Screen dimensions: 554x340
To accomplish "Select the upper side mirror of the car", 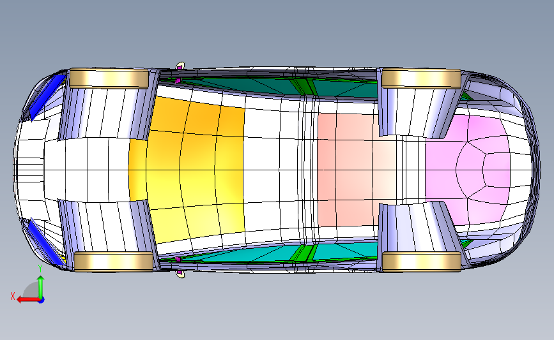I will [180, 66].
